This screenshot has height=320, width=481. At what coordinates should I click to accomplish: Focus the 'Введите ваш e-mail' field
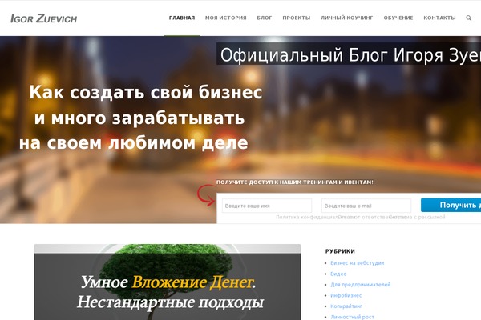click(366, 206)
